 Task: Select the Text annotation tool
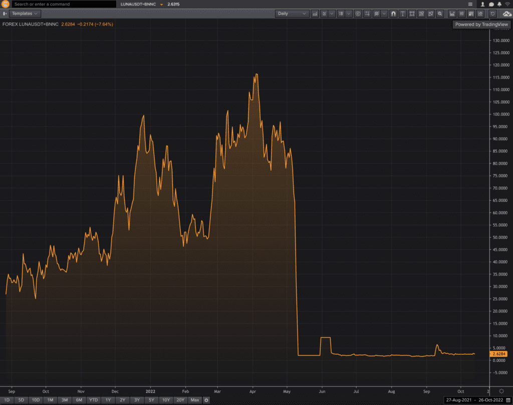point(403,14)
